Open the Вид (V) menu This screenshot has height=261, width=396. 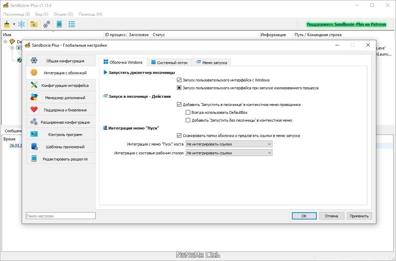coord(42,14)
